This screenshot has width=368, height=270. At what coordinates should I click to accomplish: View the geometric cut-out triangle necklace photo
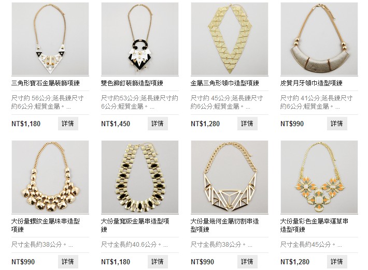click(230, 177)
